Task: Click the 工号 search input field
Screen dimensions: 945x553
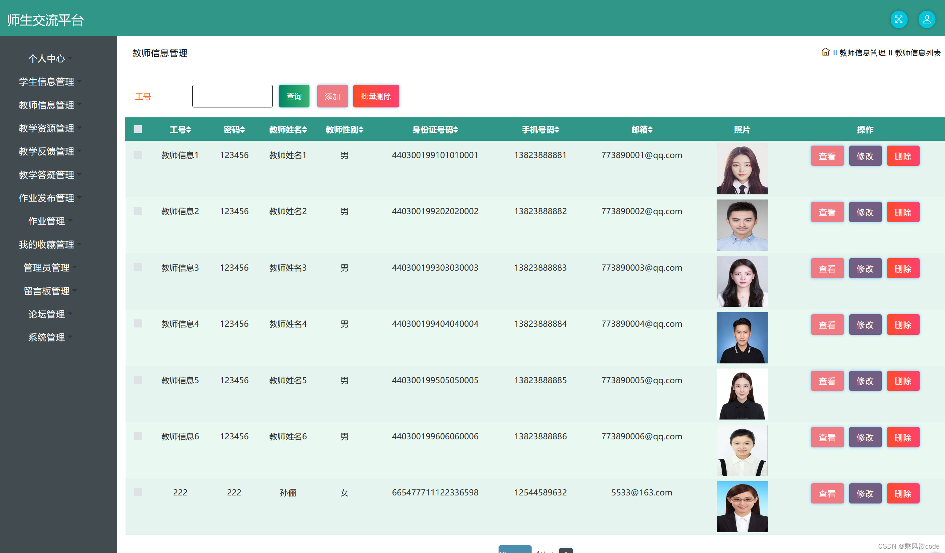Action: [232, 96]
